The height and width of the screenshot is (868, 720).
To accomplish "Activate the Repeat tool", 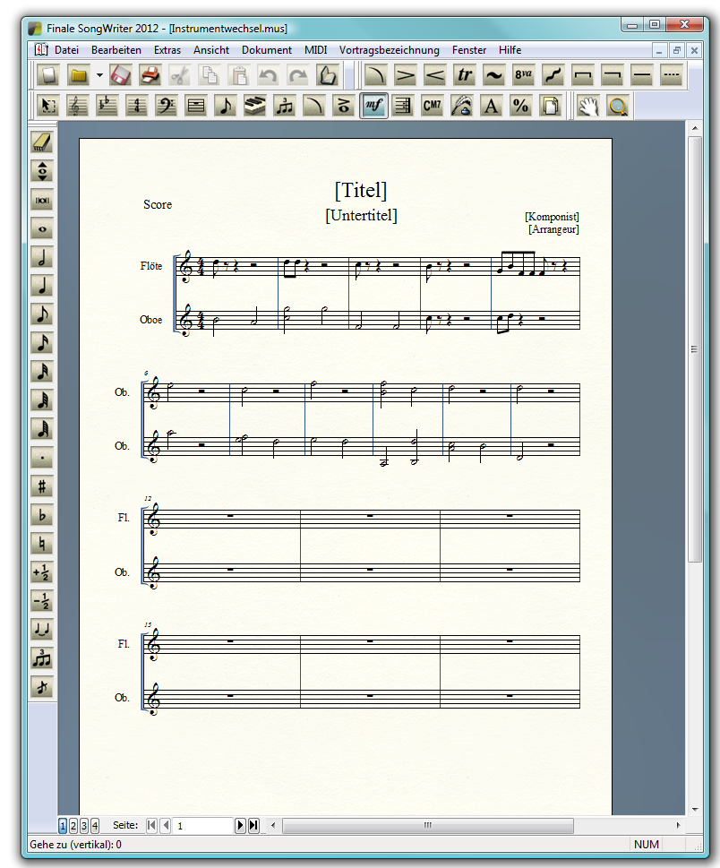I will point(403,105).
